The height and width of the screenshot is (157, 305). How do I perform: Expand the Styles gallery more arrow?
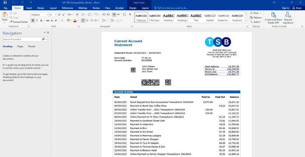246,21
